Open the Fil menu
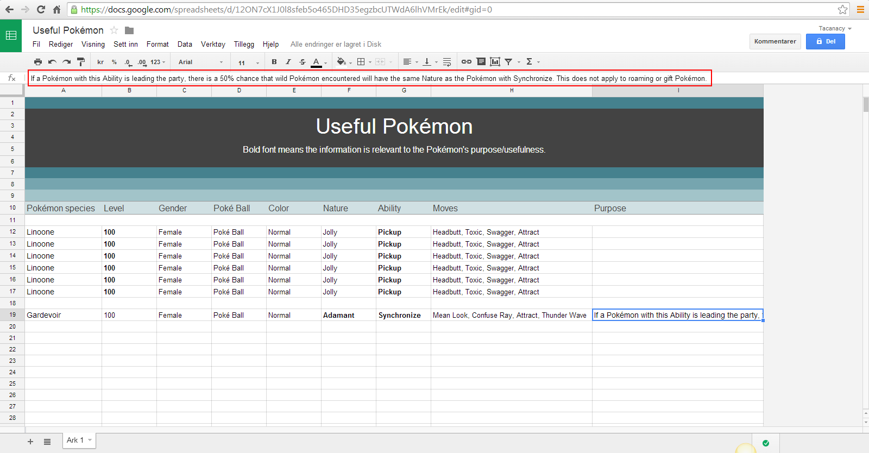 [36, 44]
